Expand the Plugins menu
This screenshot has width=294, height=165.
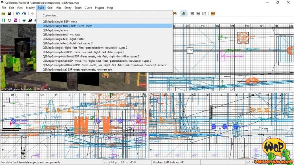[x=99, y=8]
